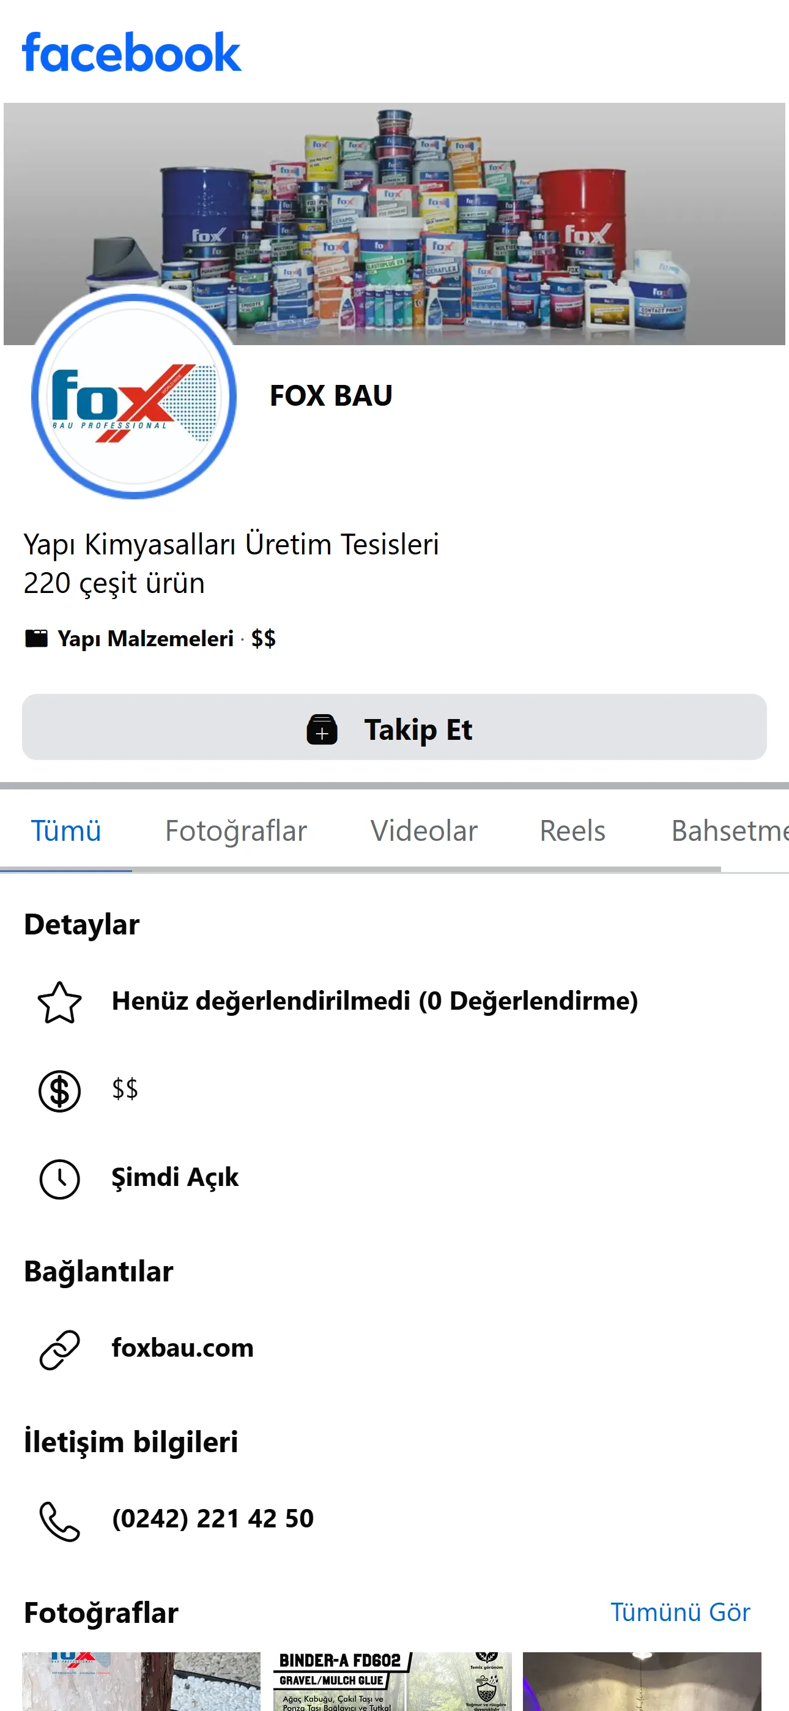Image resolution: width=789 pixels, height=1711 pixels.
Task: Click Tümünü Gör for photos
Action: click(x=680, y=1612)
